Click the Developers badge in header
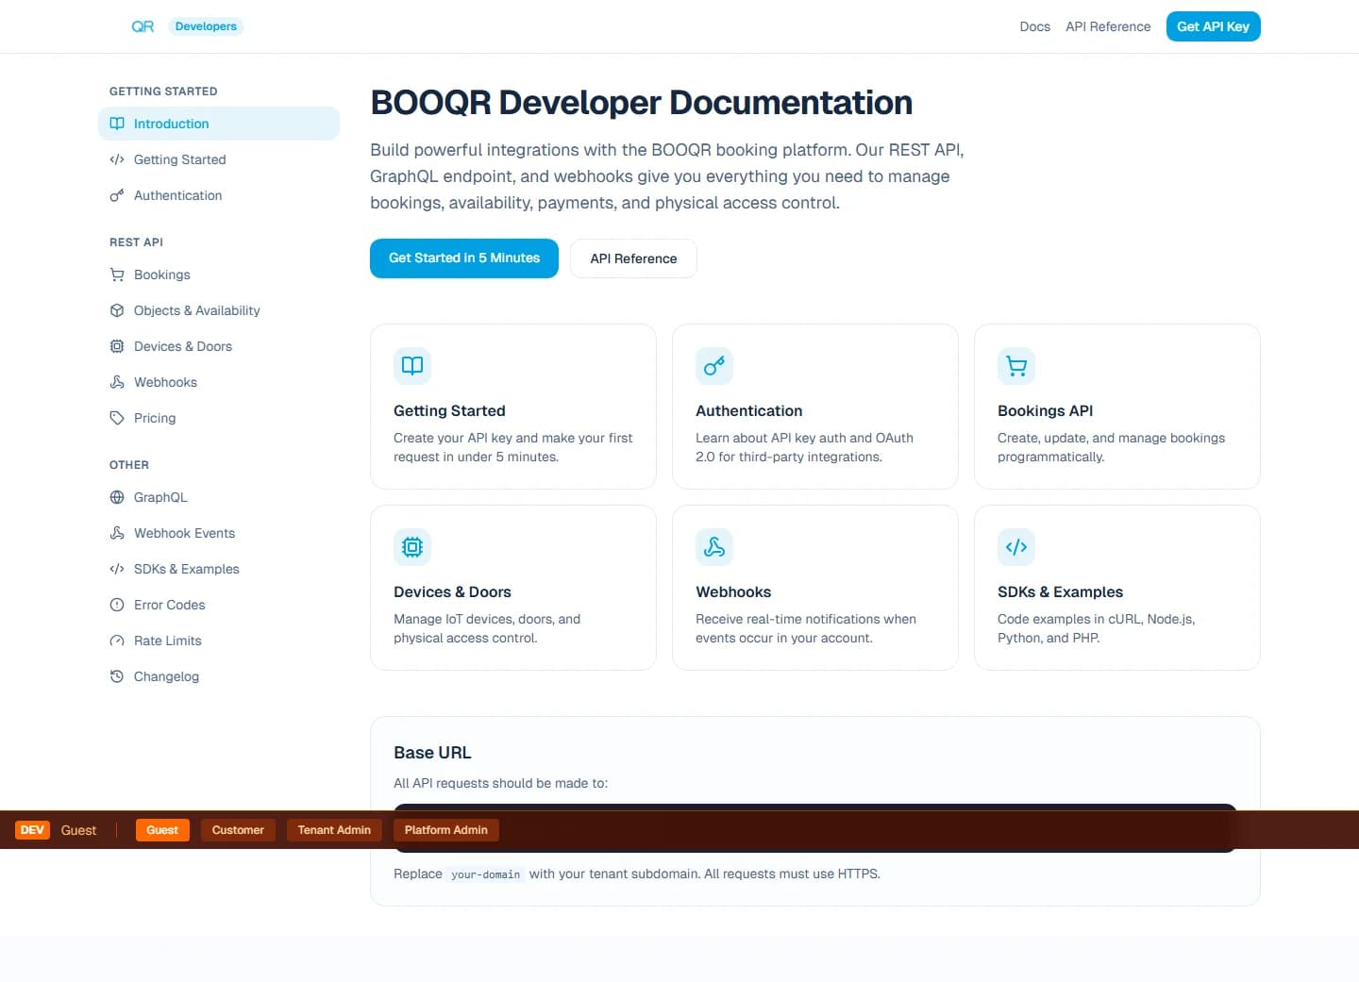 point(206,26)
